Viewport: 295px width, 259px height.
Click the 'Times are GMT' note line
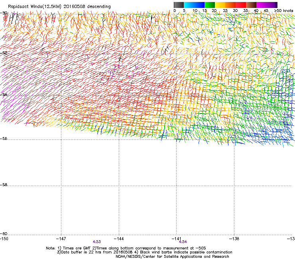pyautogui.click(x=126, y=248)
